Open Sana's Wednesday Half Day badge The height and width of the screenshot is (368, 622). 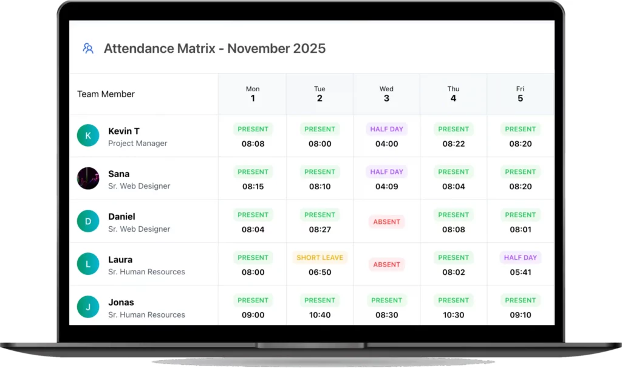(386, 172)
